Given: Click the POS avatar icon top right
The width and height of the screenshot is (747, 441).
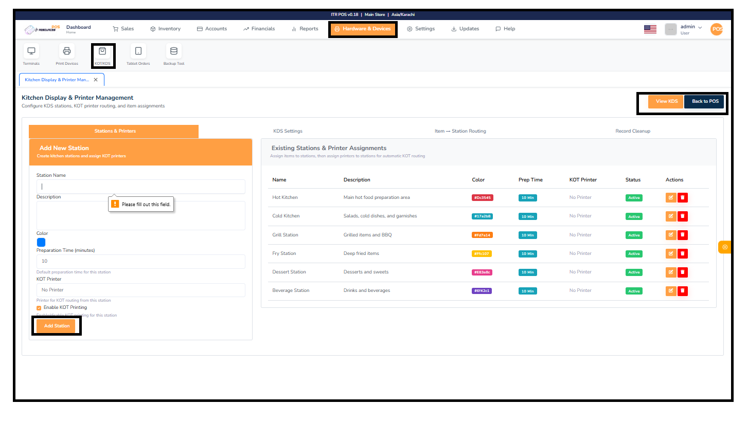Looking at the screenshot, I should tap(717, 29).
